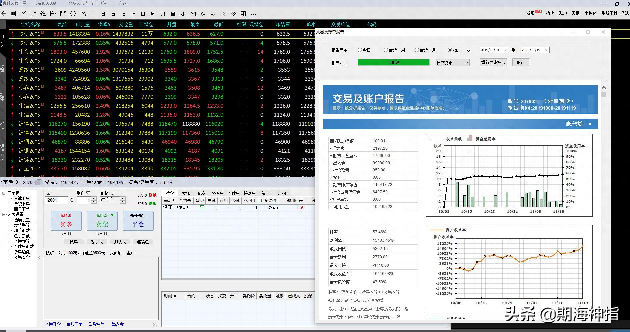Click the i2001 contract code input field
Screen dimensions: 630x332
pyautogui.click(x=56, y=200)
